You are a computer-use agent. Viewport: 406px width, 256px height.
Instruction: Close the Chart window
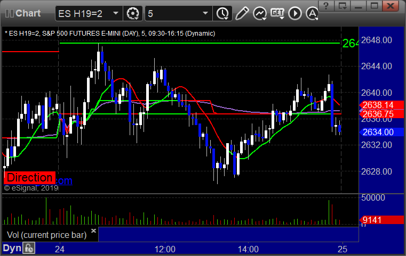point(391,6)
